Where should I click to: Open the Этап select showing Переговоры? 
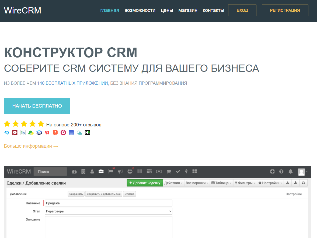click(109, 211)
